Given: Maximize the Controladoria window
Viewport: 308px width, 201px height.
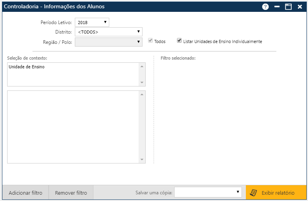Looking at the screenshot, I should (288, 7).
